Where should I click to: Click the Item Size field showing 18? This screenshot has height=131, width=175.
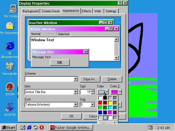click(x=86, y=92)
